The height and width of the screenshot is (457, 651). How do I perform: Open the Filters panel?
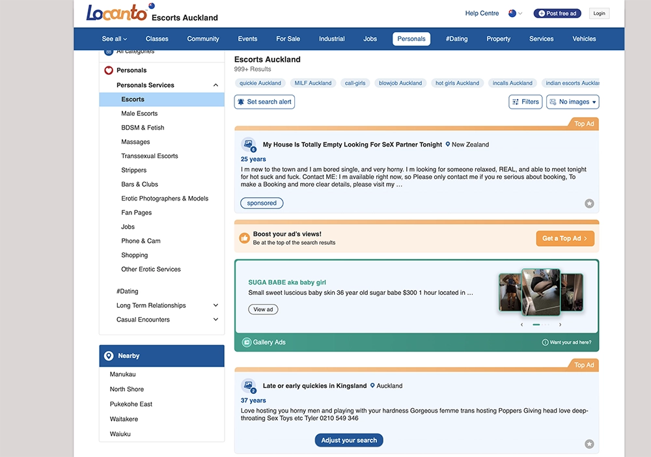click(525, 102)
